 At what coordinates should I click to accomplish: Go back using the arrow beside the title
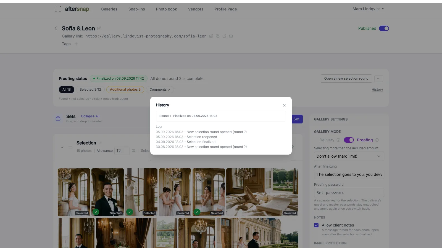pyautogui.click(x=56, y=28)
